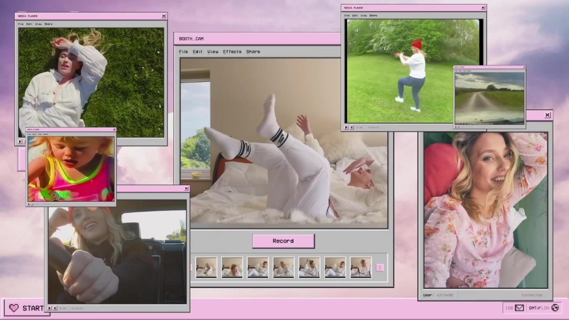Click the country road video frame
Viewport: 569px width, 320px height.
[x=489, y=98]
